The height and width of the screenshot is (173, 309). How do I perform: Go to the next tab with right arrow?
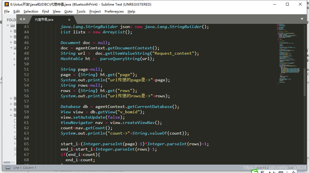(x=24, y=19)
